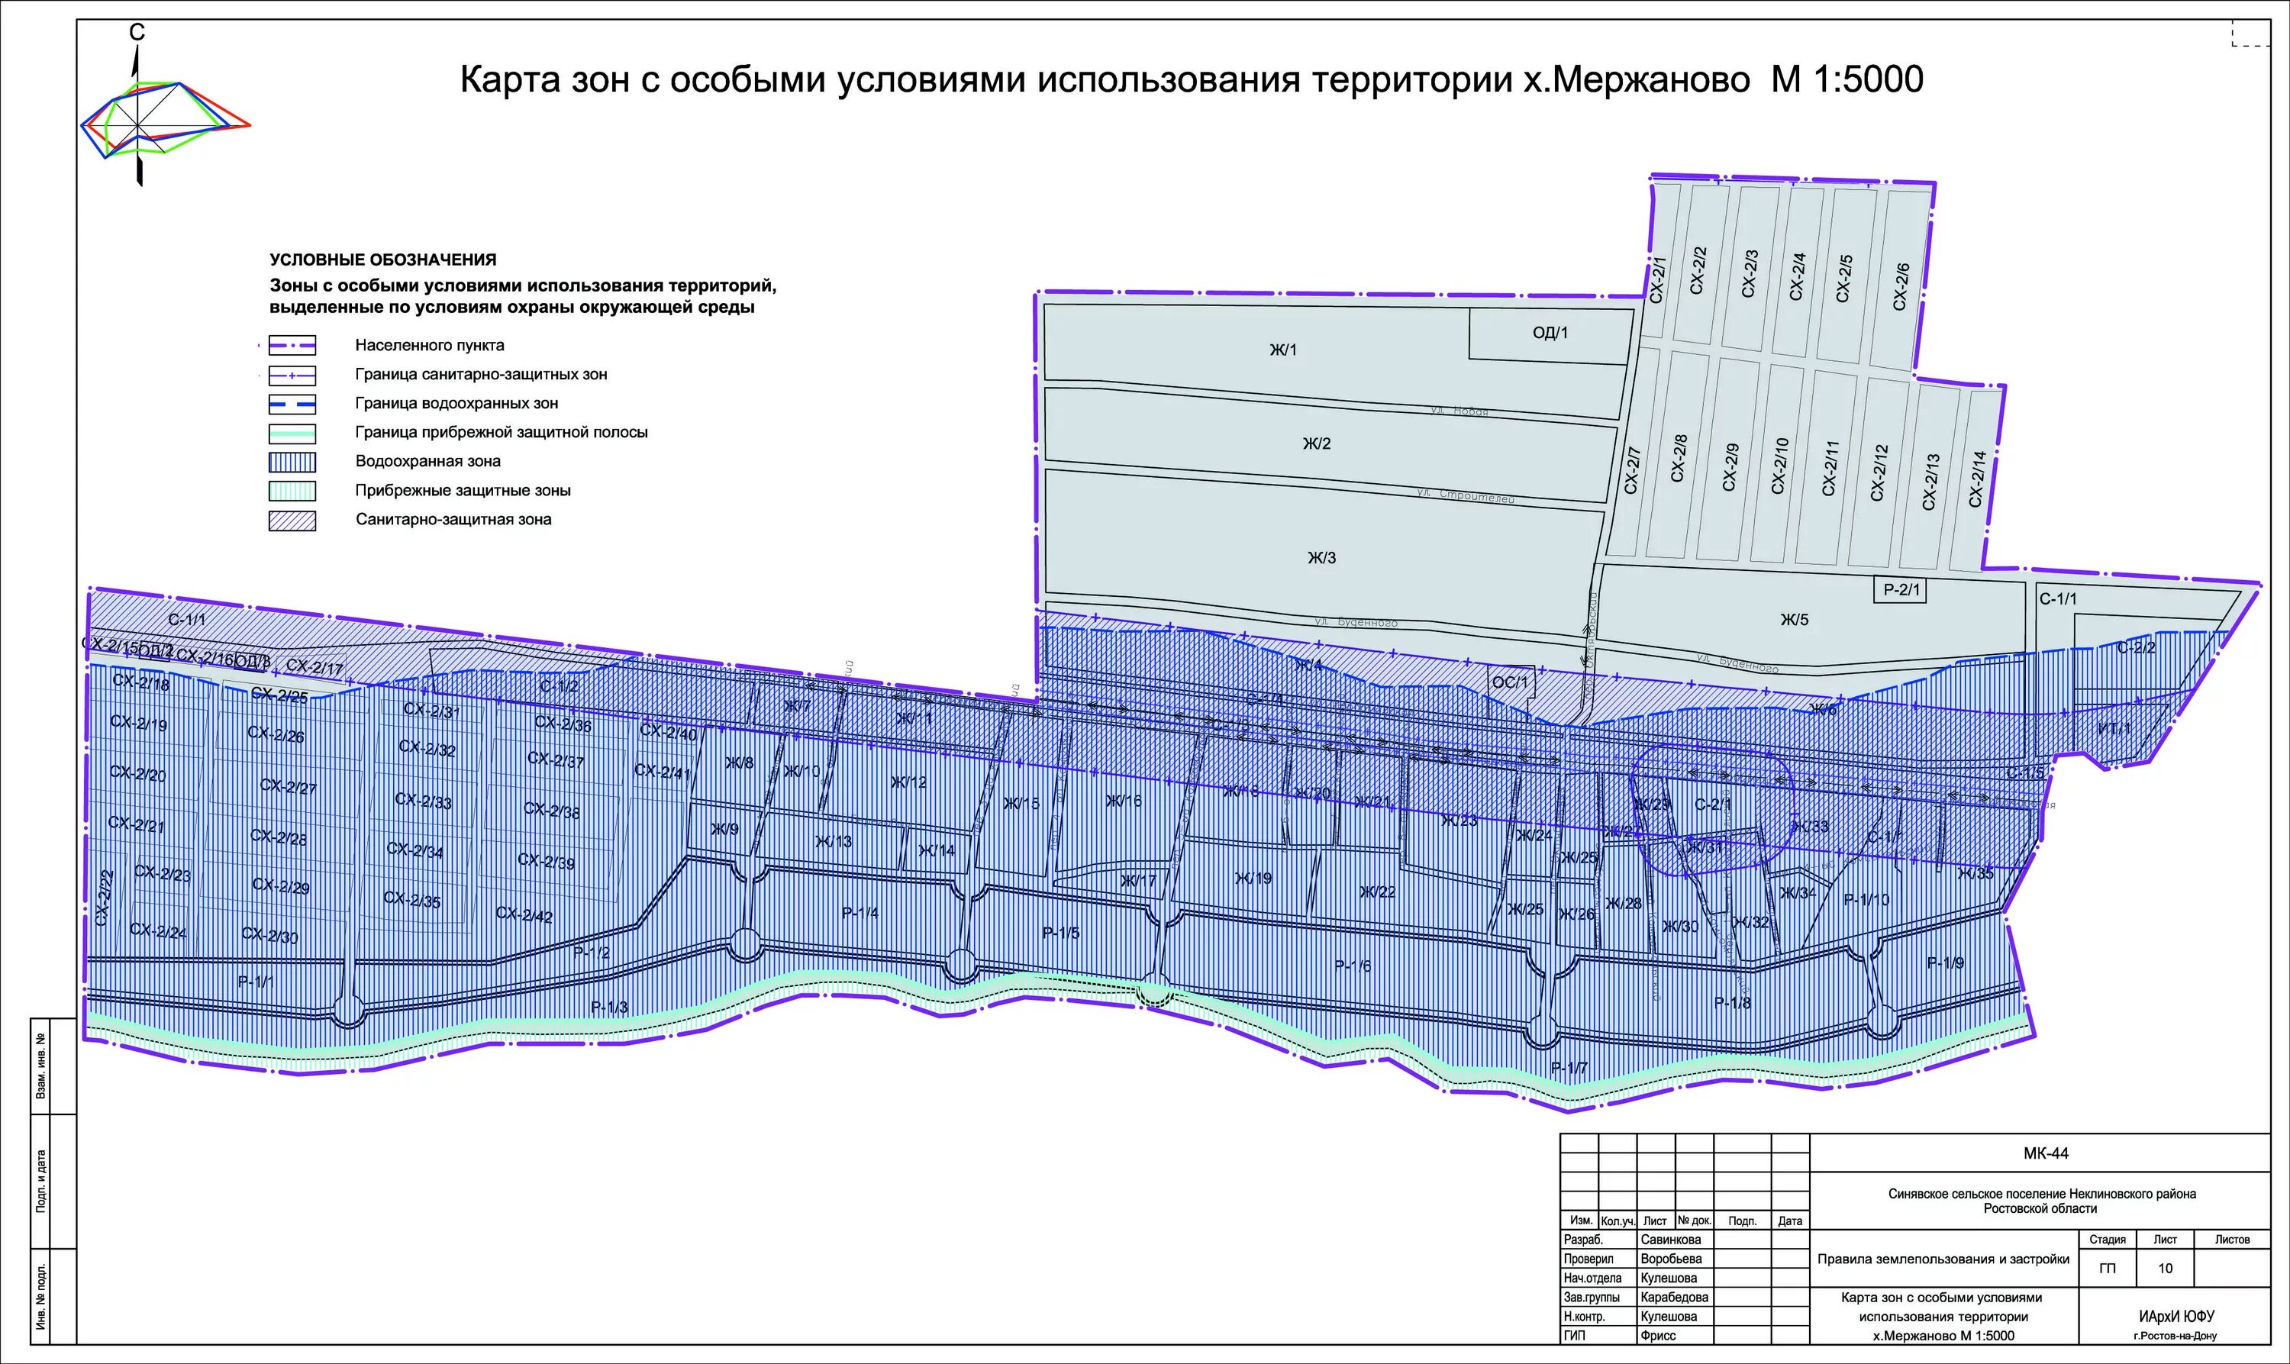Image resolution: width=2290 pixels, height=1364 pixels.
Task: Click the legend symbol for Населенного пункта
Action: [x=292, y=346]
